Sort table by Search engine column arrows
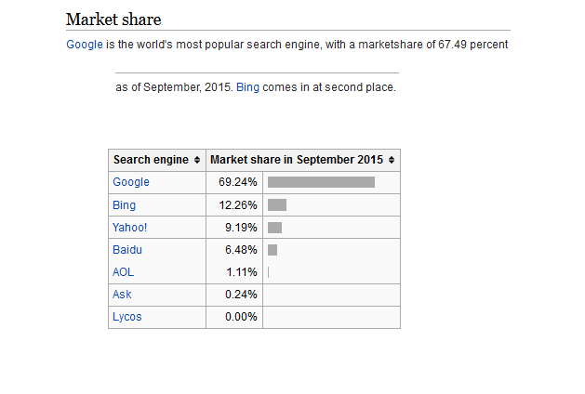Screen dimensions: 585x394 197,160
